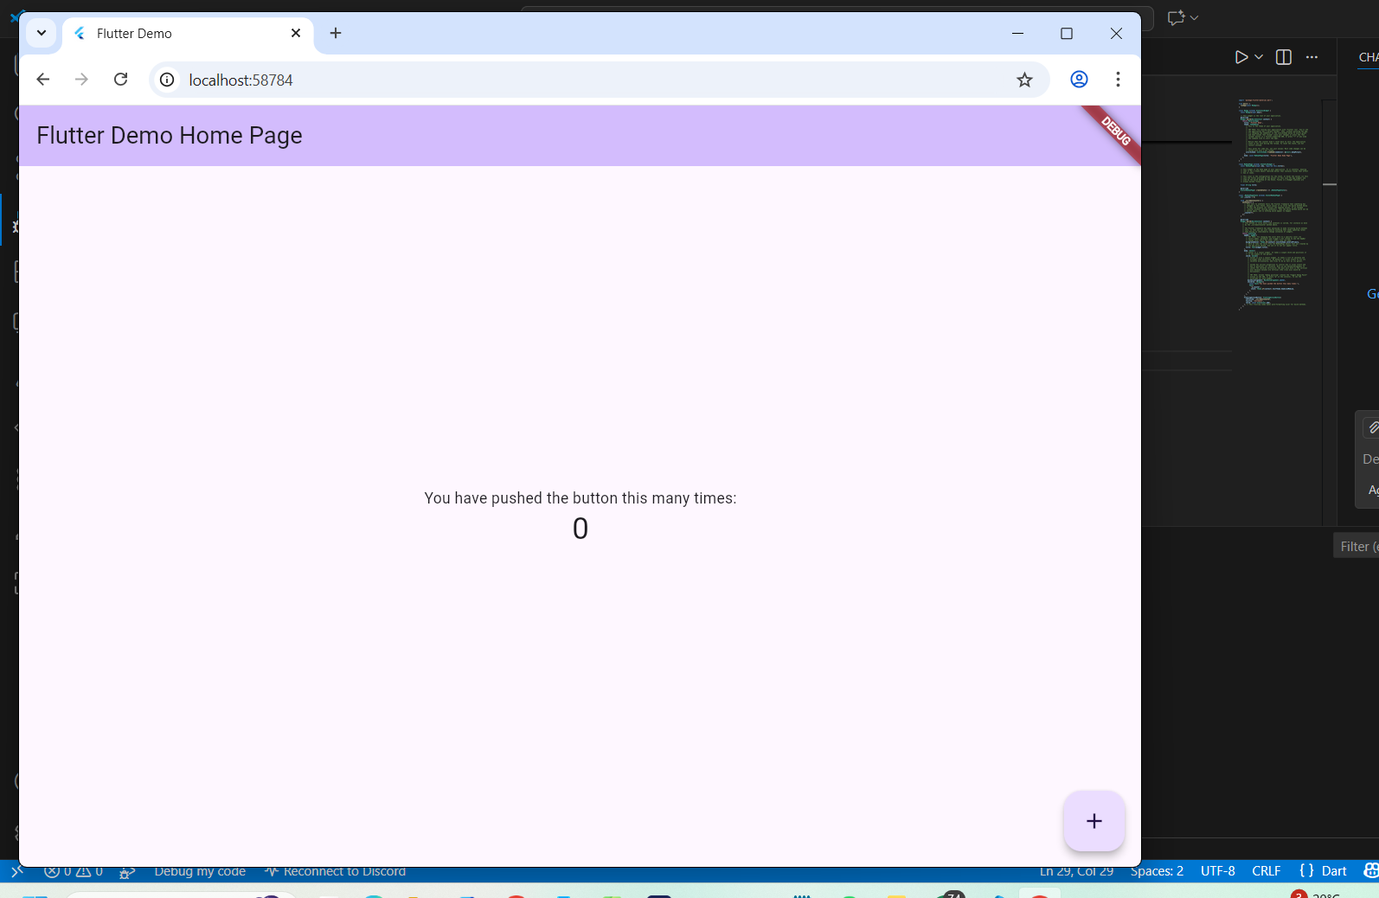Reload the localhost page
This screenshot has height=898, width=1379.
click(x=121, y=80)
